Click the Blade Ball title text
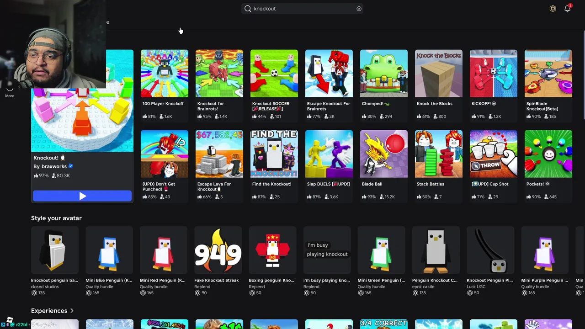Image resolution: width=585 pixels, height=329 pixels. click(372, 184)
